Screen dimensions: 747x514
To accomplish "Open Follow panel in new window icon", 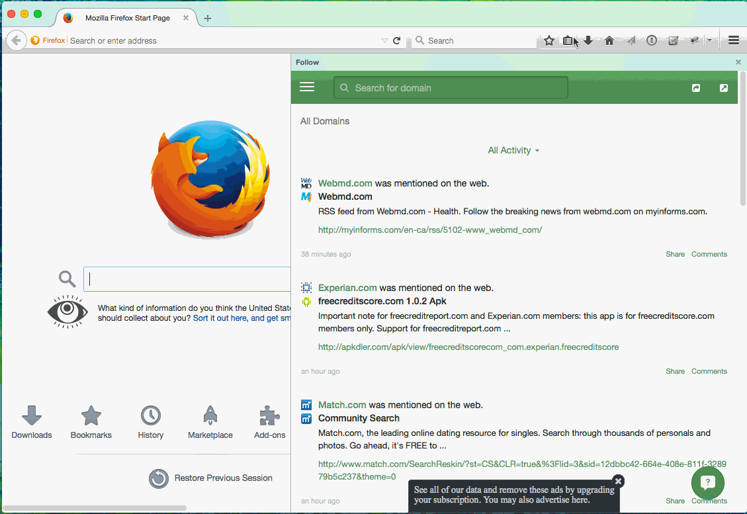I will [x=724, y=88].
